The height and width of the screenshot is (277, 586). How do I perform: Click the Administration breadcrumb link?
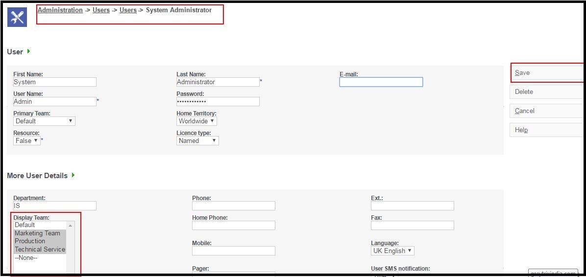tap(60, 10)
